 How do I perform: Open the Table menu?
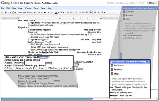43,8
